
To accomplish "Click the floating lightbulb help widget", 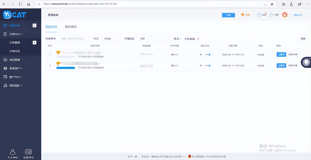I will [306, 63].
